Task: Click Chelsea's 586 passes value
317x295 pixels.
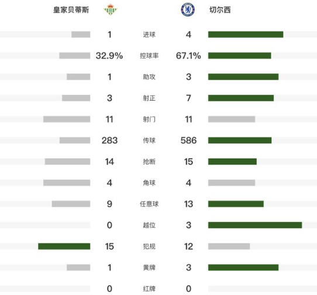Action: (188, 140)
